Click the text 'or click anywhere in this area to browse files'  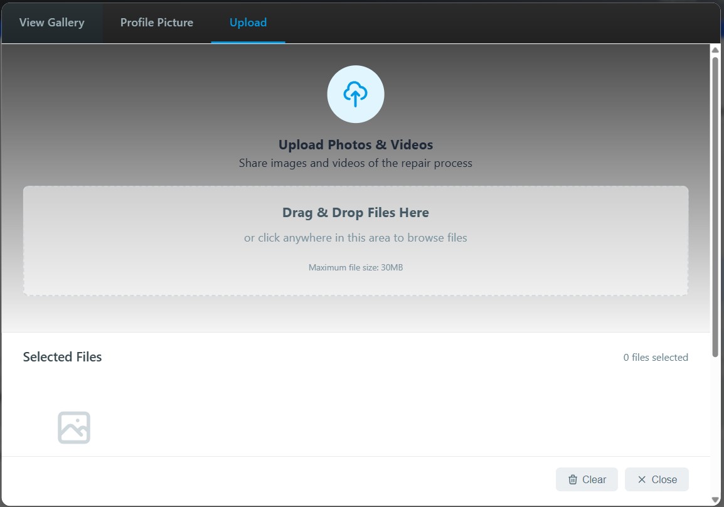coord(355,238)
